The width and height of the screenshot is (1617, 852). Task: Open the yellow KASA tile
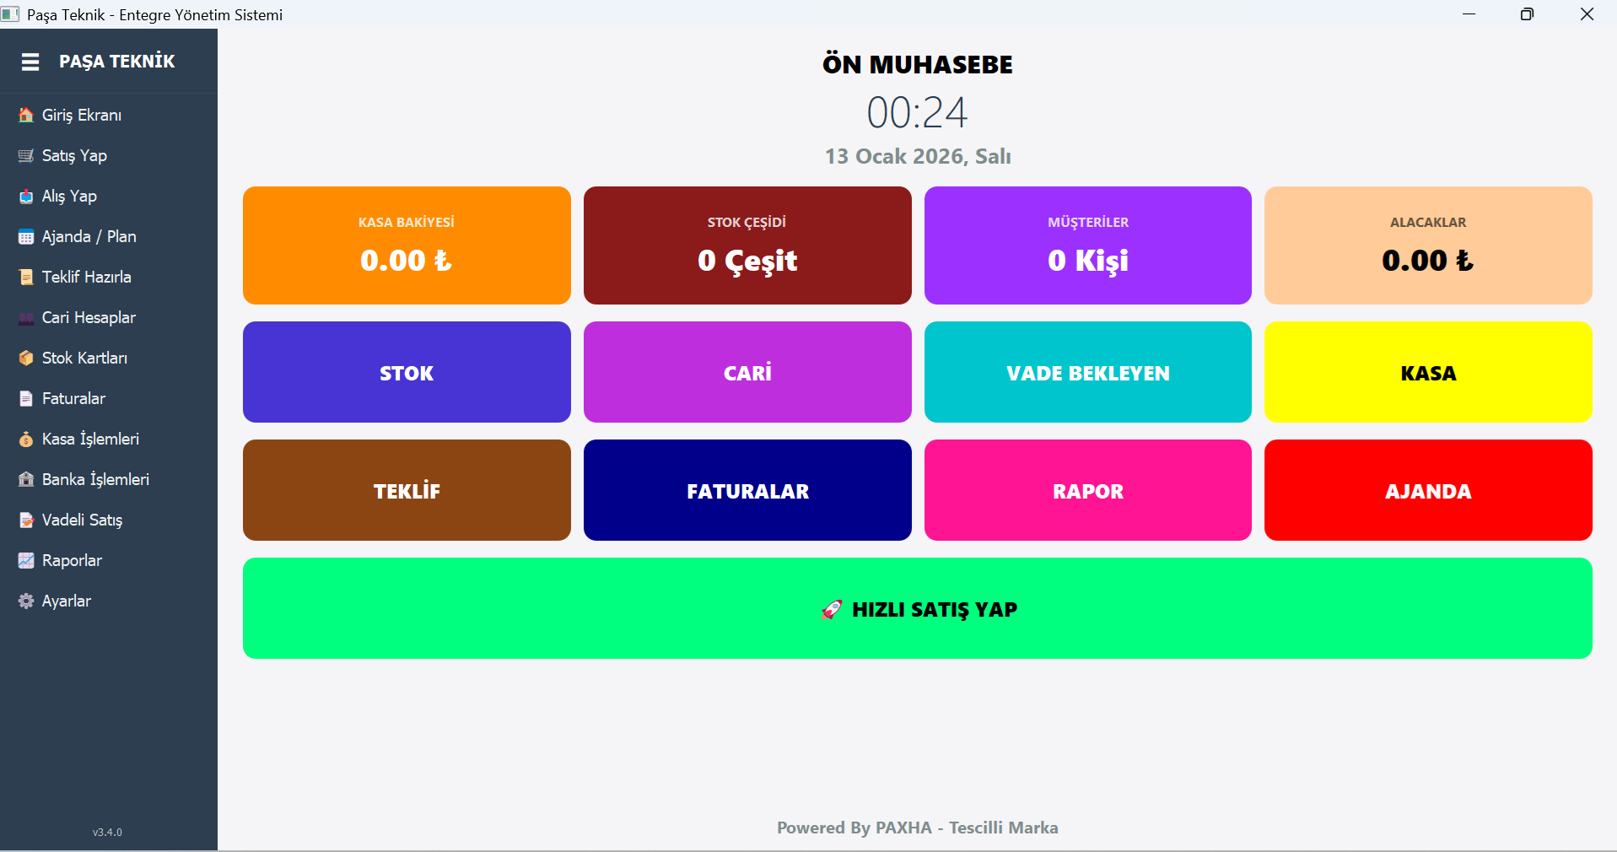click(1427, 372)
